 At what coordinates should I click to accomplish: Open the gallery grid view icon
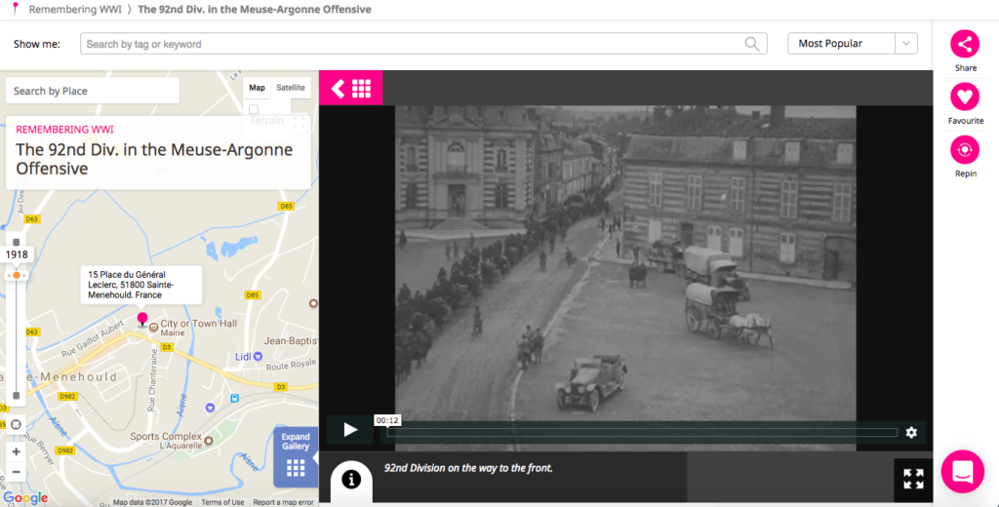pyautogui.click(x=361, y=89)
